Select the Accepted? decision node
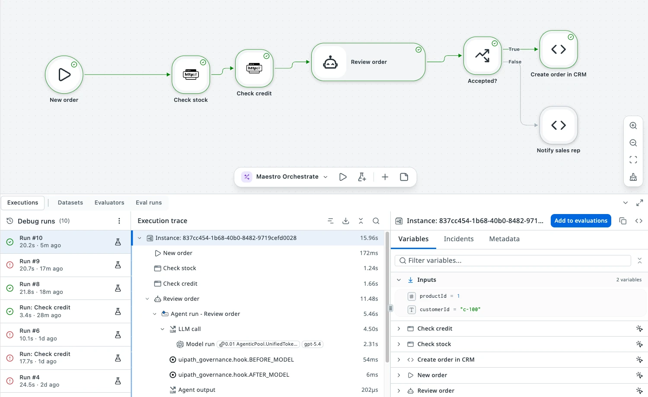The height and width of the screenshot is (397, 648). click(x=482, y=56)
